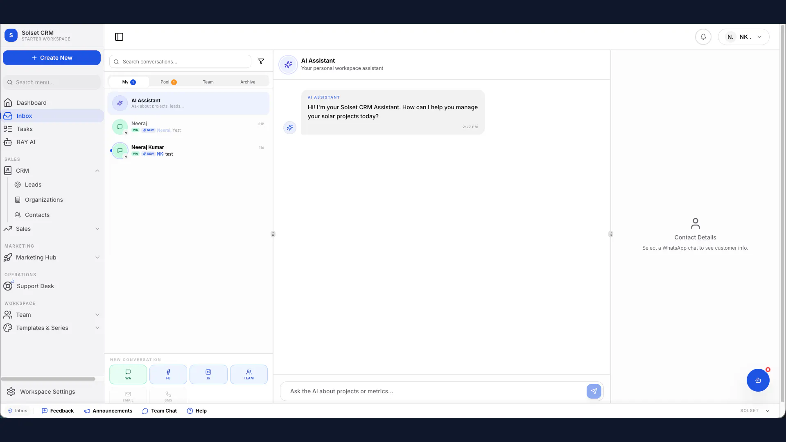Open Announcements from the bottom bar
Screen dimensions: 786x442
point(108,411)
